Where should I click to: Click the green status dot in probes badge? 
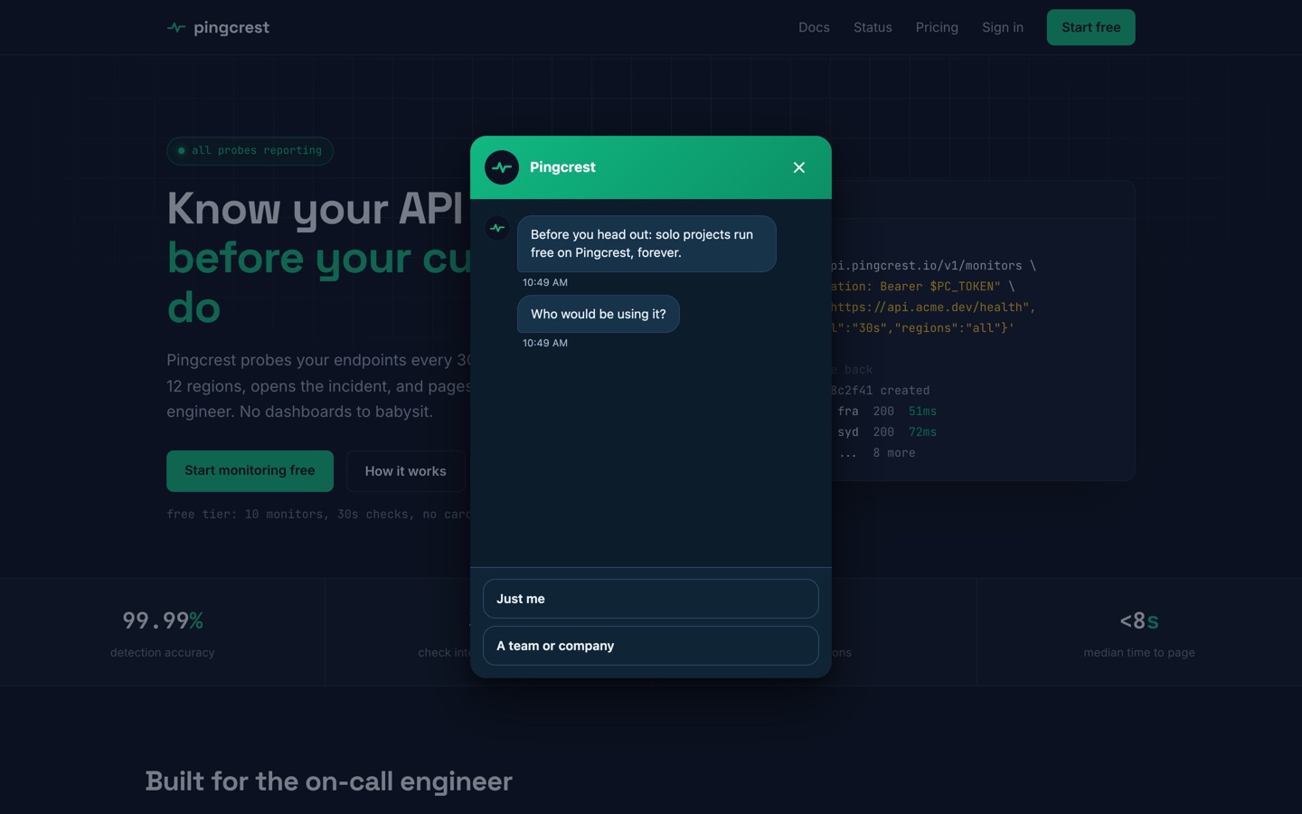(181, 151)
